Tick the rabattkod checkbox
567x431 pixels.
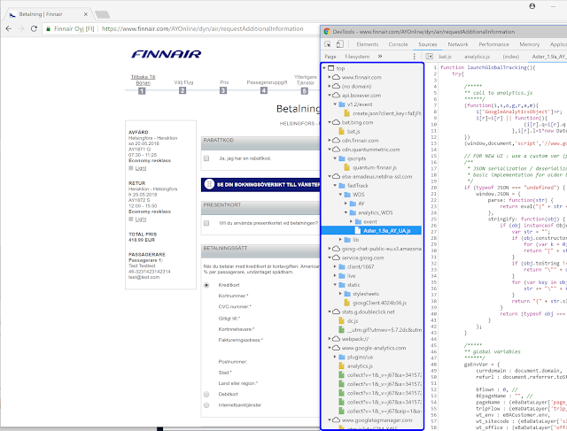[206, 158]
